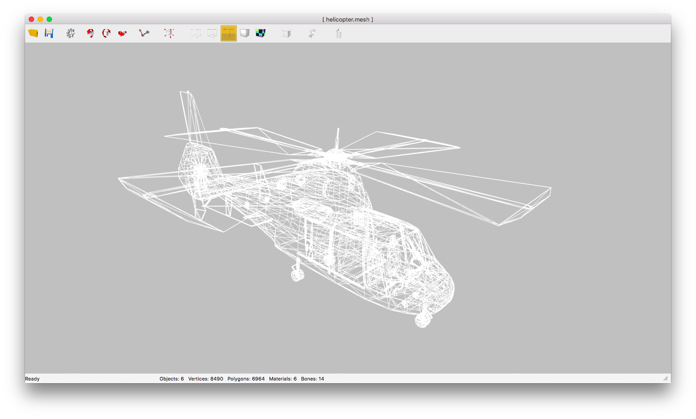Open a mesh file with folder icon

tap(33, 33)
